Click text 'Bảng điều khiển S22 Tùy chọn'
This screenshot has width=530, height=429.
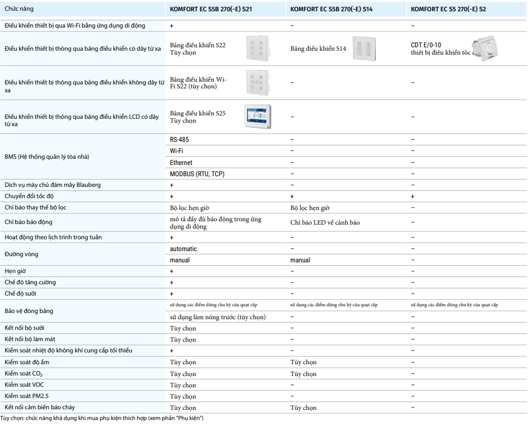[x=197, y=49]
